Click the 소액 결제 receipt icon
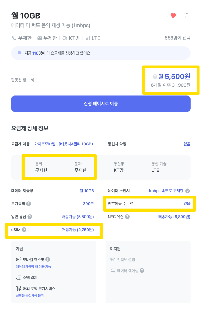 (x=19, y=277)
